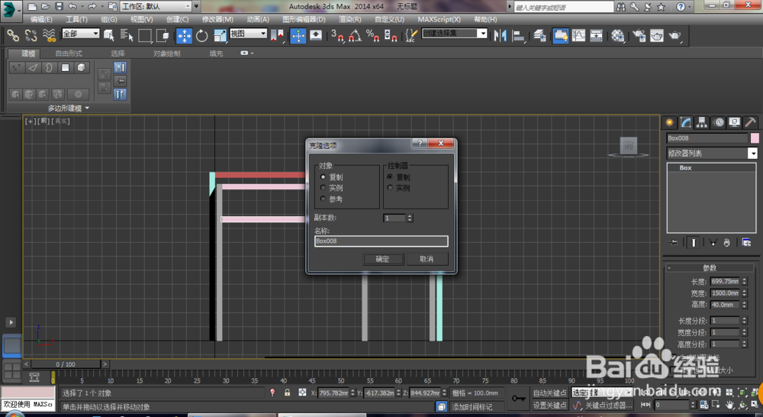This screenshot has height=417, width=763.
Task: Toggle 3D Snaps button
Action: tap(337, 36)
